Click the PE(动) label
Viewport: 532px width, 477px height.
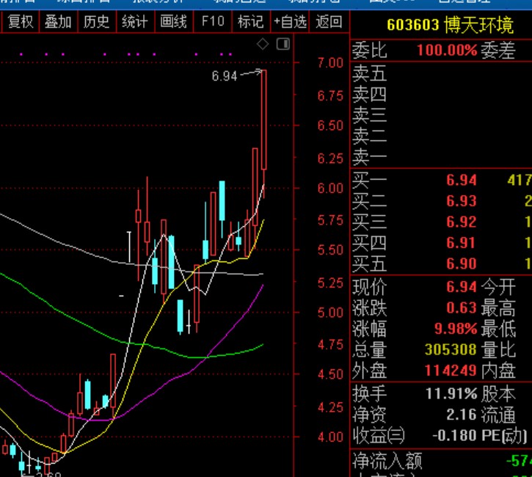(x=504, y=436)
